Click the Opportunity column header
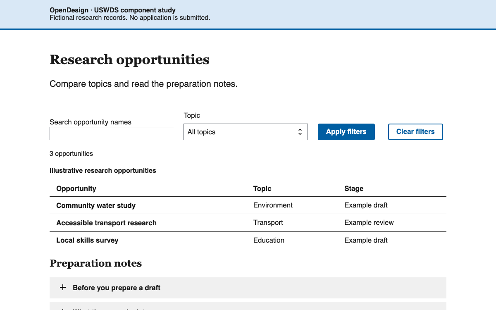Screen dimensions: 496x310 (x=76, y=188)
